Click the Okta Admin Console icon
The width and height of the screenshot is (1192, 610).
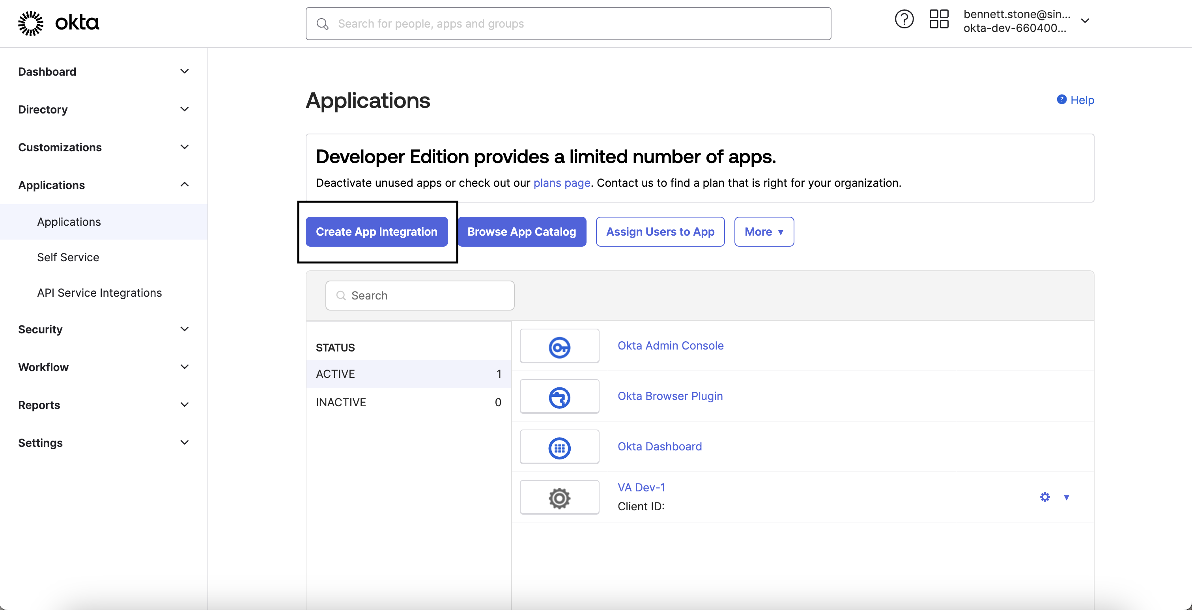click(x=559, y=347)
